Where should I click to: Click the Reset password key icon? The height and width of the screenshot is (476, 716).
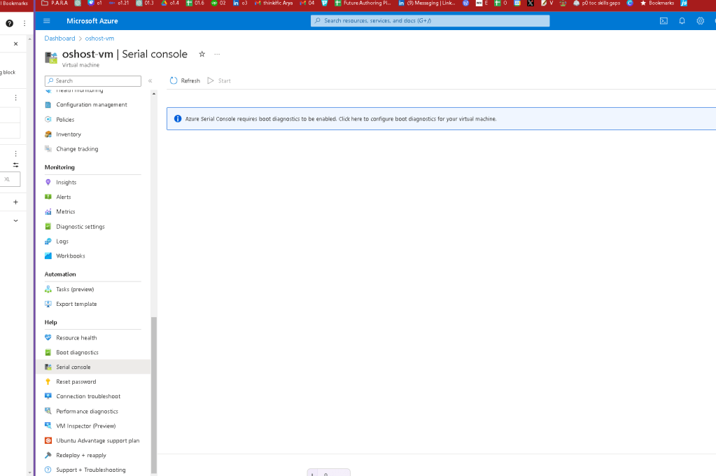(x=48, y=381)
